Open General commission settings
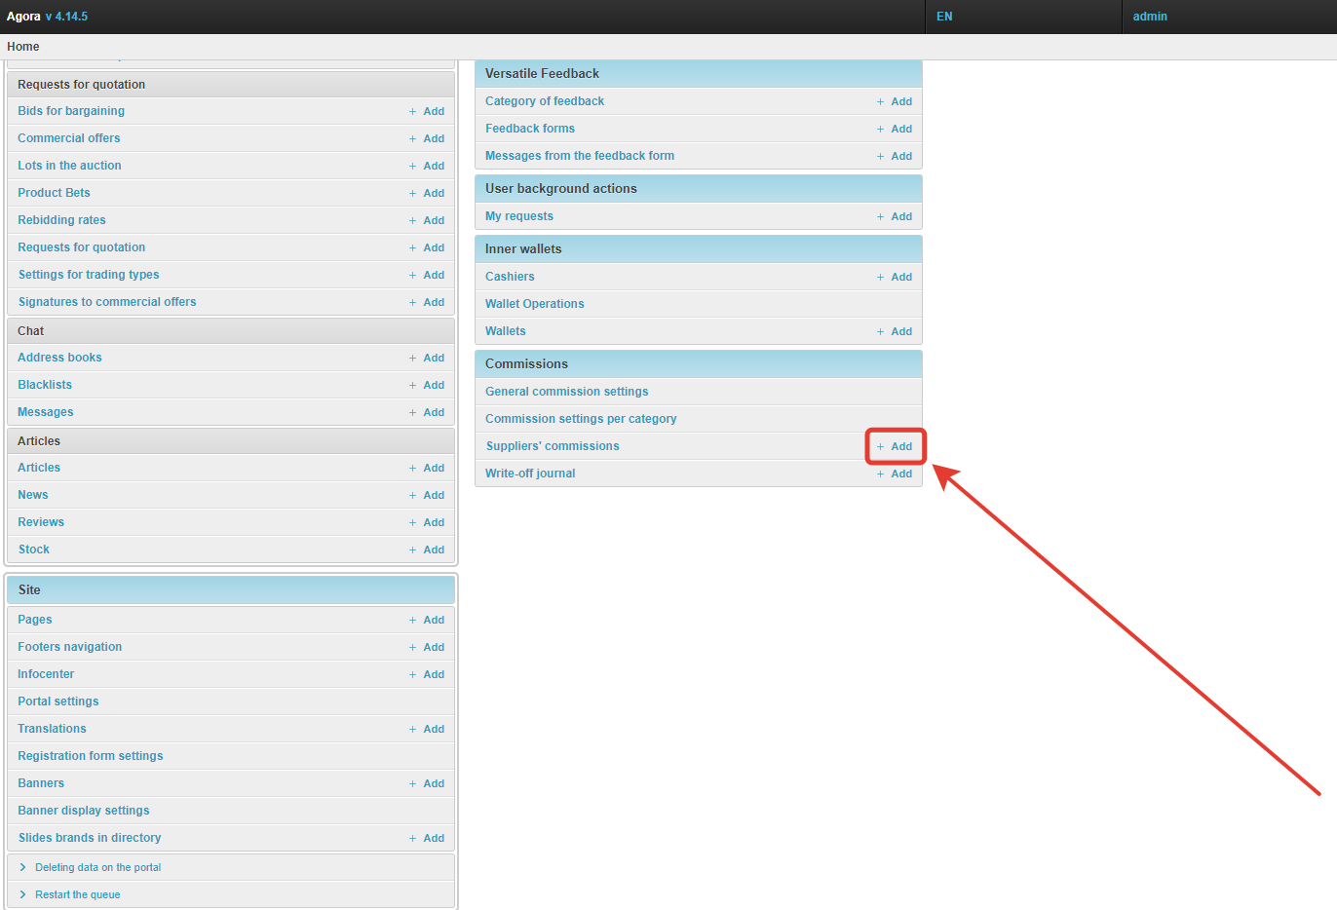The width and height of the screenshot is (1337, 910). pyautogui.click(x=566, y=392)
